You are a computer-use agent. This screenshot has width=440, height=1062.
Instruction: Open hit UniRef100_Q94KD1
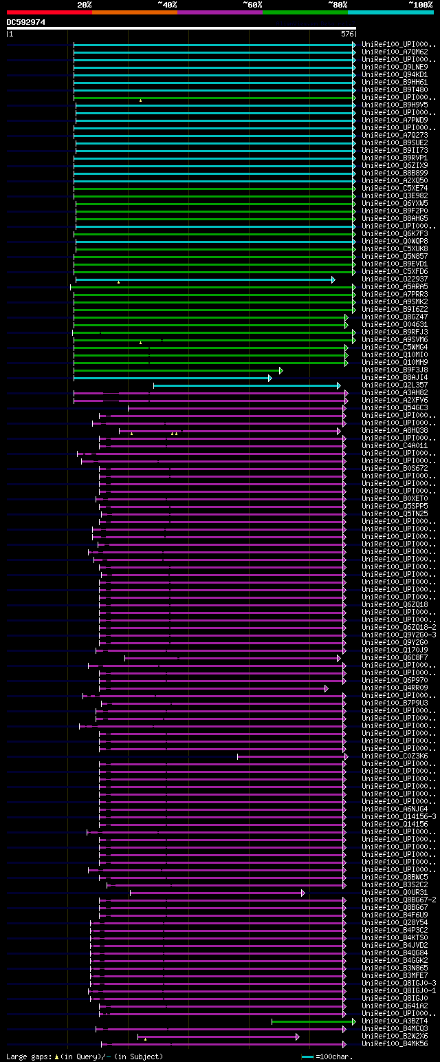click(395, 74)
